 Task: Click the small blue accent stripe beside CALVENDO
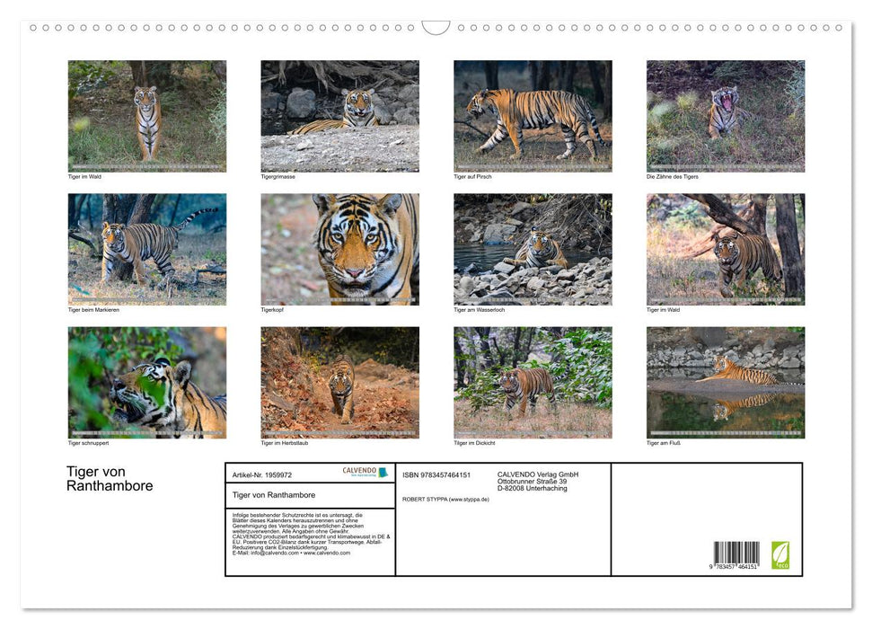(383, 472)
